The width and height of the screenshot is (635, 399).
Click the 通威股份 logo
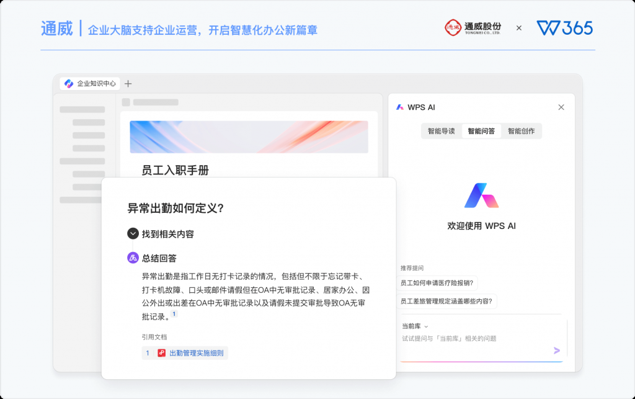tap(473, 28)
